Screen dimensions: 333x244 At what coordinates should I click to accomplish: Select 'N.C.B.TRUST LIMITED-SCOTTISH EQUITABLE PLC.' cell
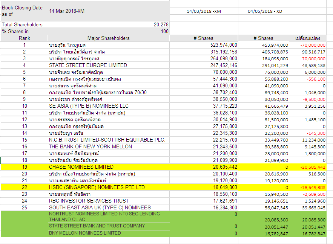pyautogui.click(x=109, y=140)
